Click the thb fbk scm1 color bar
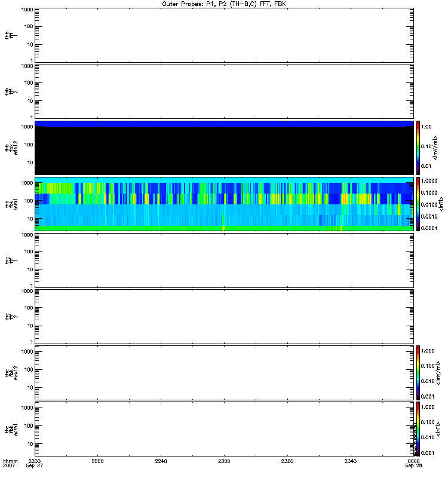The width and height of the screenshot is (448, 478). pos(418,204)
